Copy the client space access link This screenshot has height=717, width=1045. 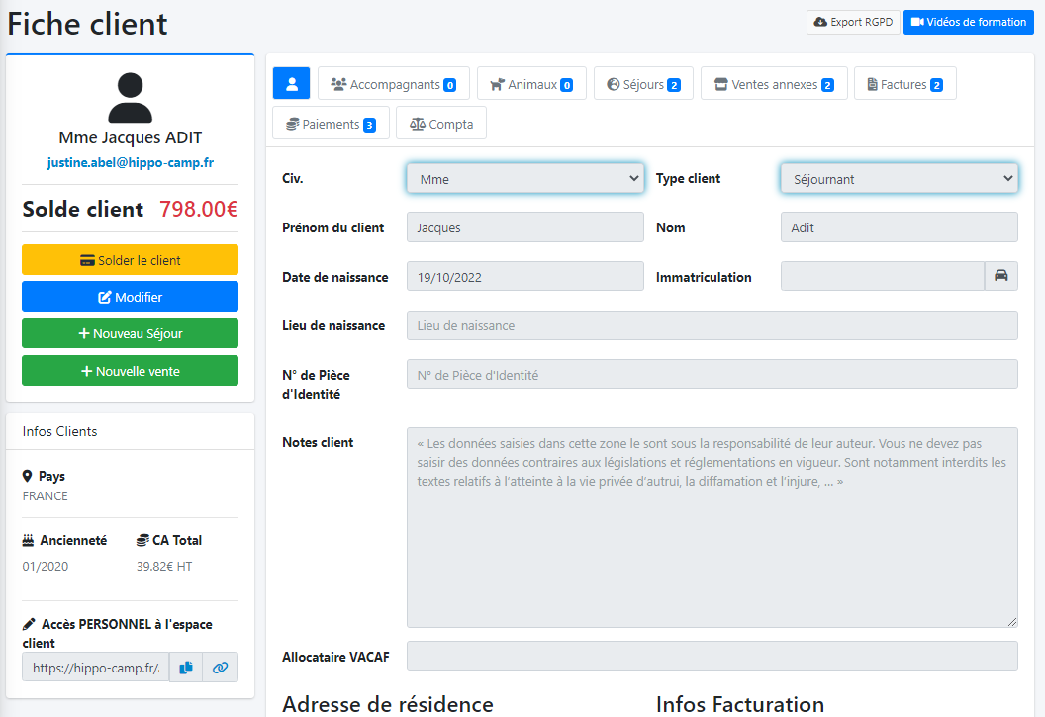click(x=186, y=668)
